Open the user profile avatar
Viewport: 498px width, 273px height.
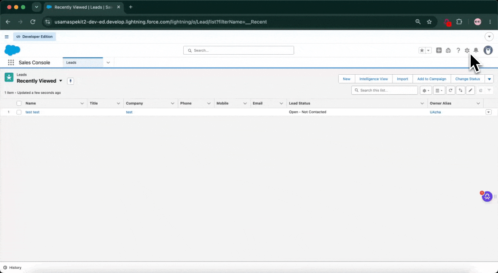click(488, 50)
